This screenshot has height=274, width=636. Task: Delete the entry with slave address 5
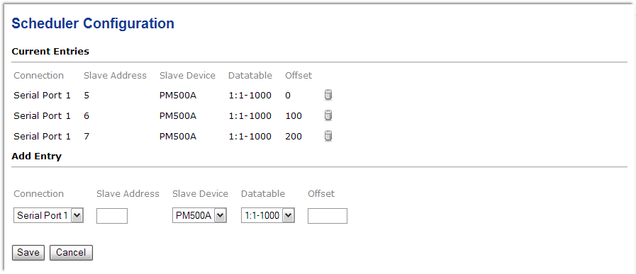click(328, 96)
